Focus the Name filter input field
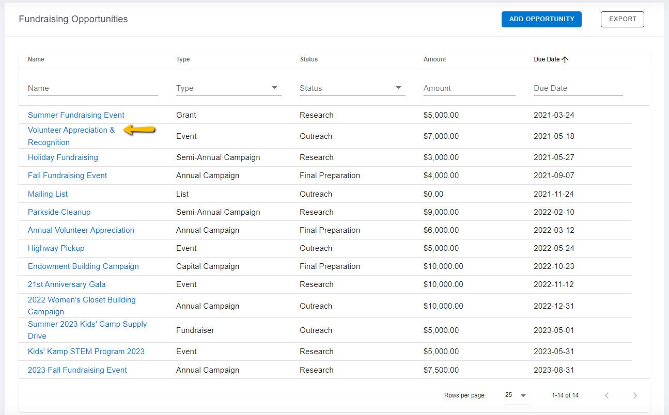 pyautogui.click(x=93, y=88)
